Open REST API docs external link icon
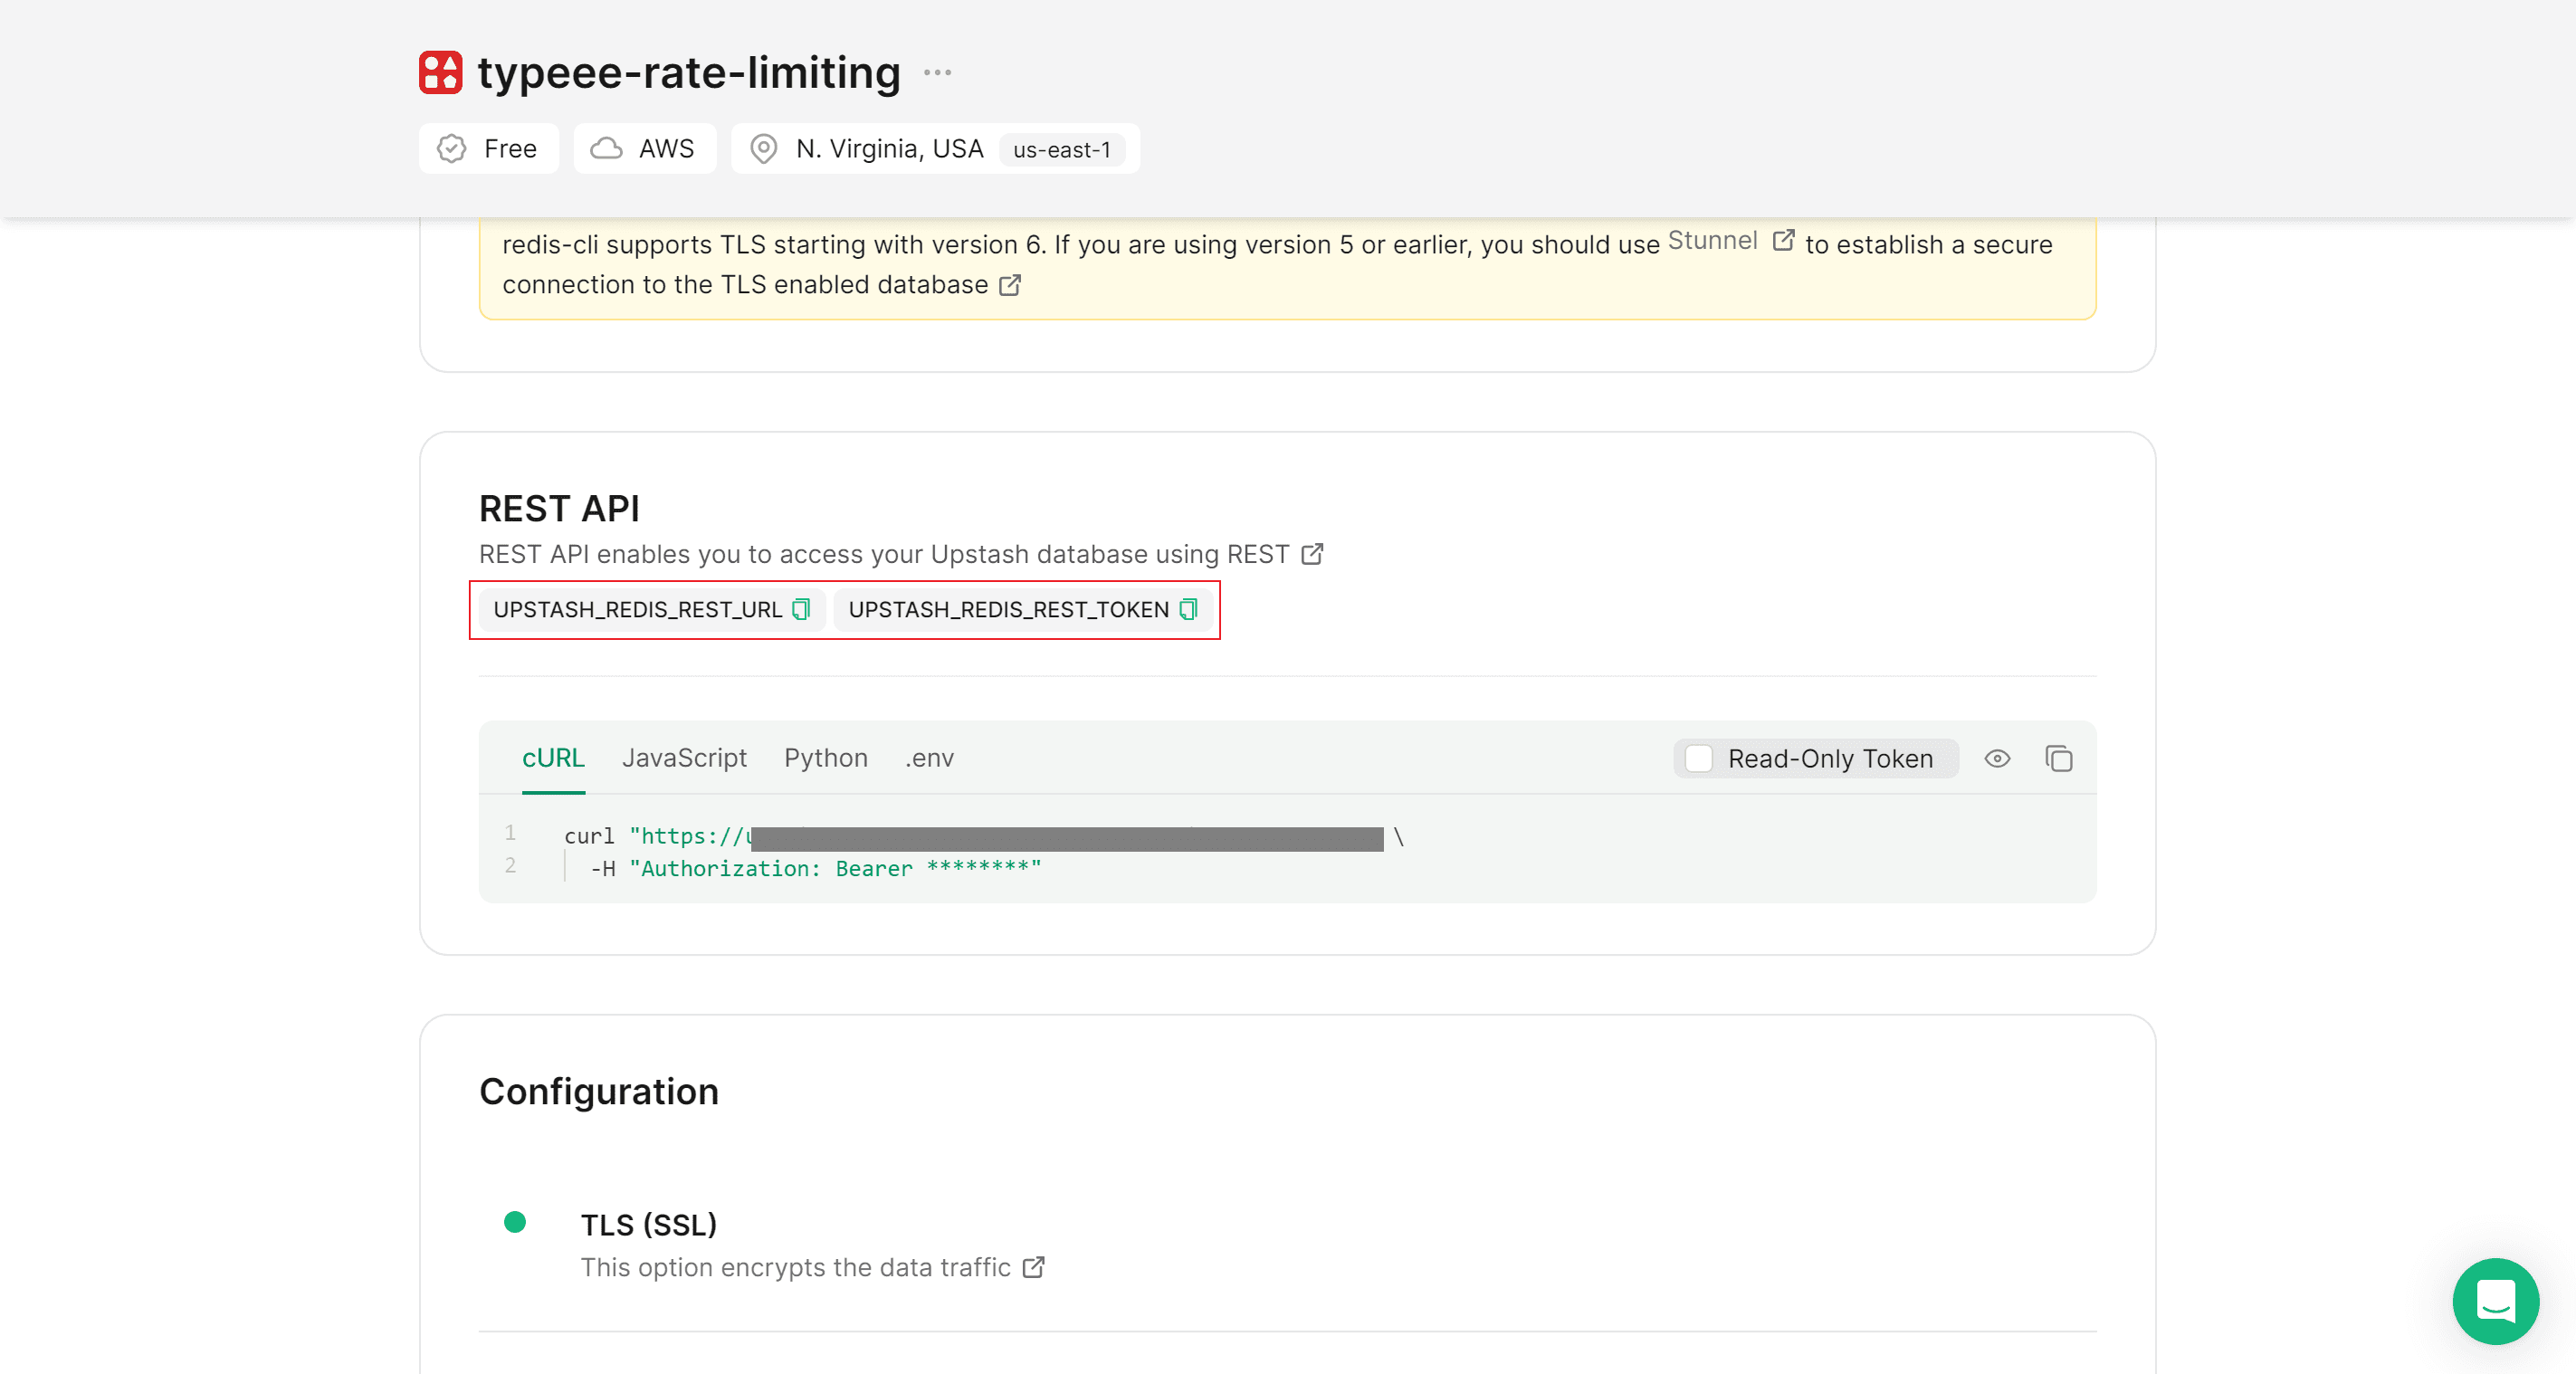The width and height of the screenshot is (2576, 1374). (1312, 554)
